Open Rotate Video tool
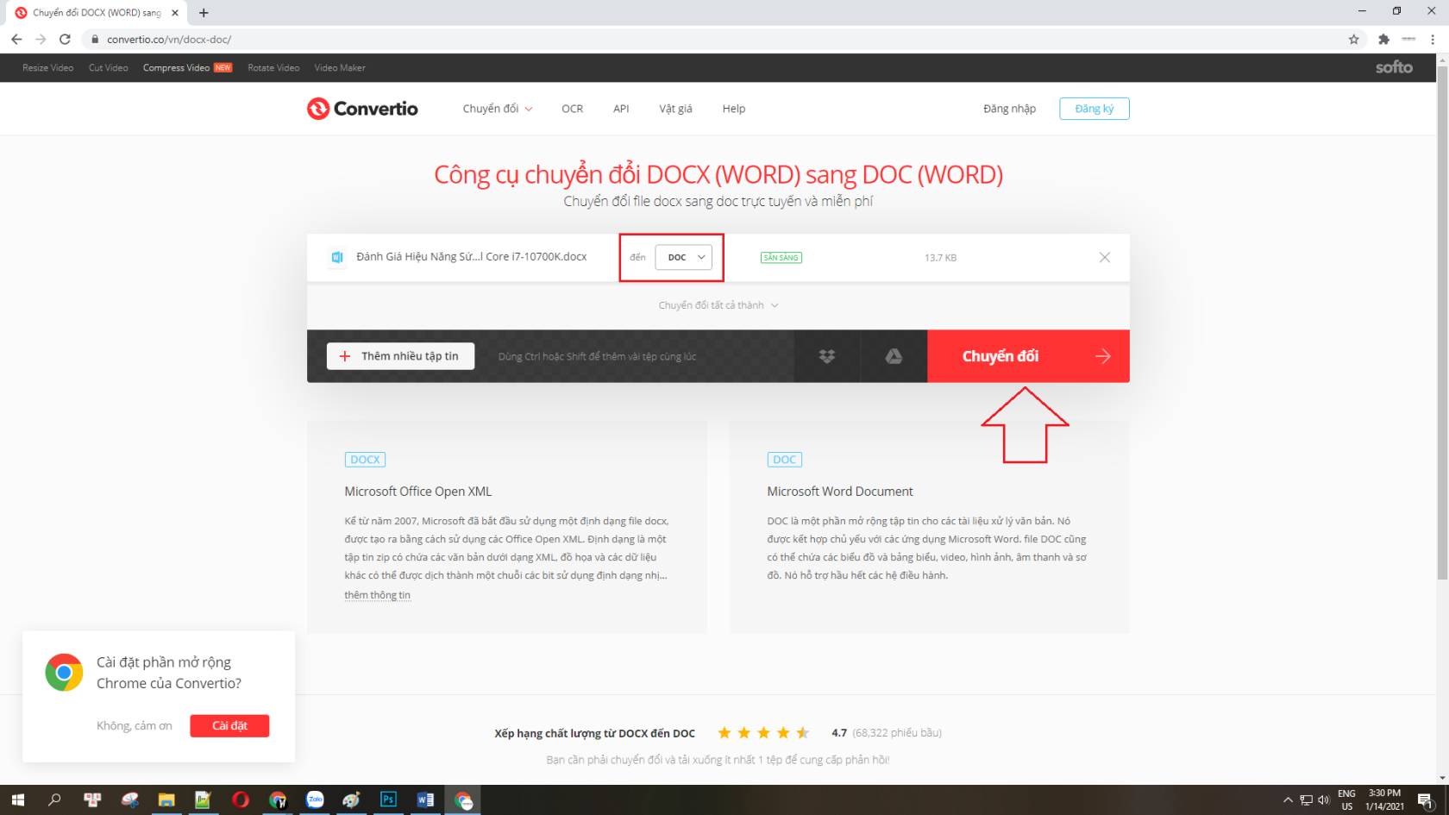The width and height of the screenshot is (1449, 815). click(x=273, y=68)
